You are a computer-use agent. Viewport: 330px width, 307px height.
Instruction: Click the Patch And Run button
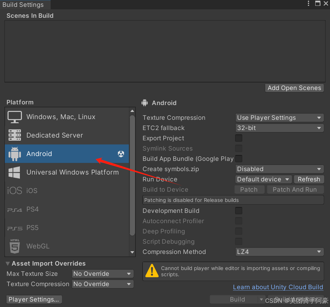coord(295,190)
